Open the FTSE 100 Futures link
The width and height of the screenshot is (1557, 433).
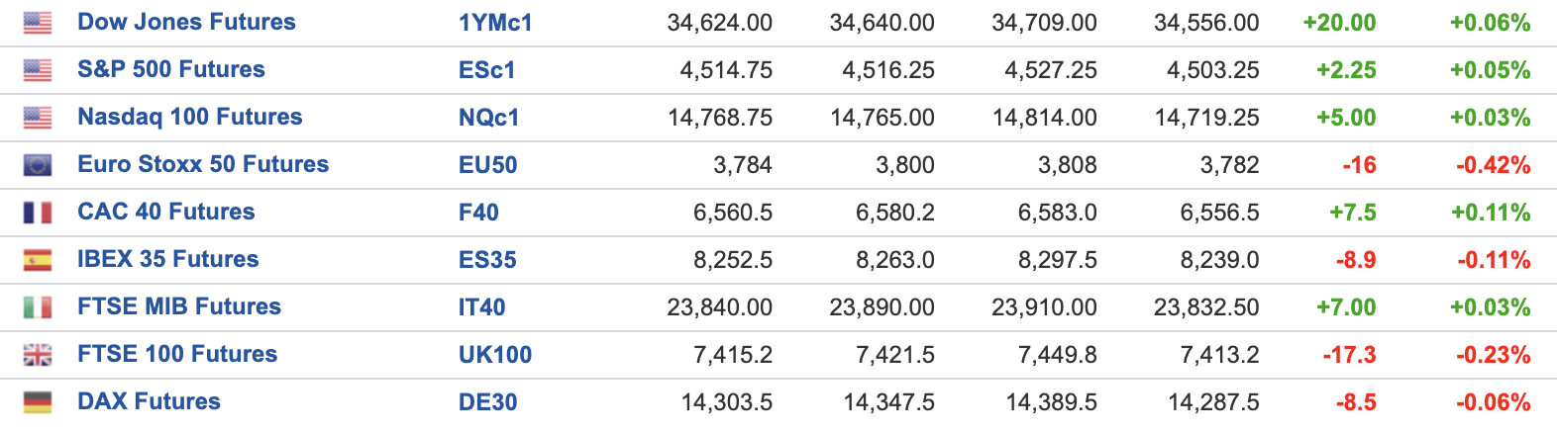177,354
